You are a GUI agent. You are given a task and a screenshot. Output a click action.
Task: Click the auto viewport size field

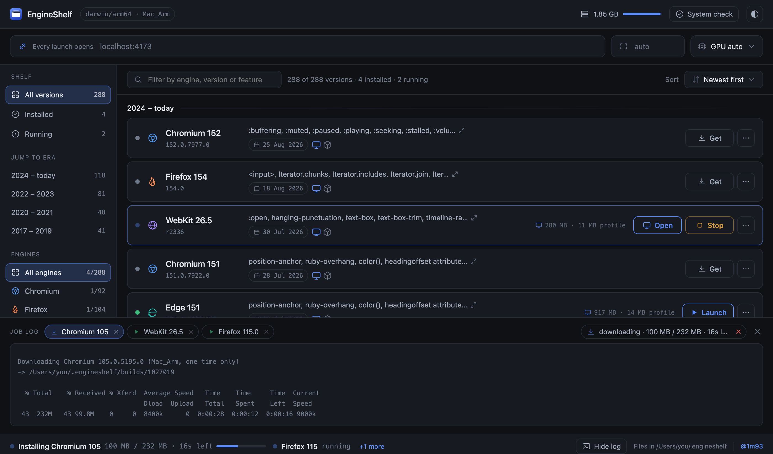point(648,46)
